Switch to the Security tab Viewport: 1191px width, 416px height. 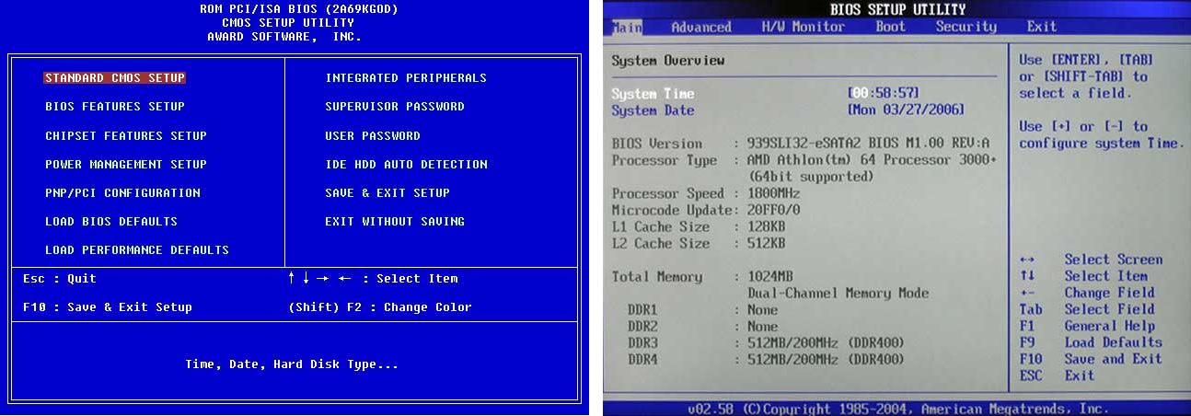(x=966, y=28)
